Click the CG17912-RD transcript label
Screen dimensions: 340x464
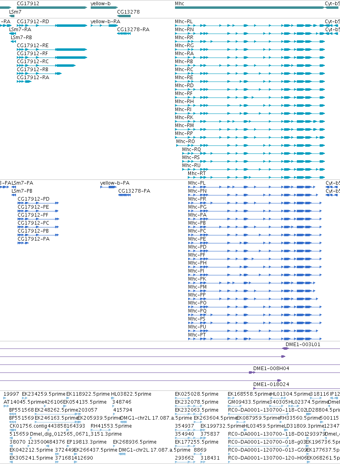coord(33,22)
